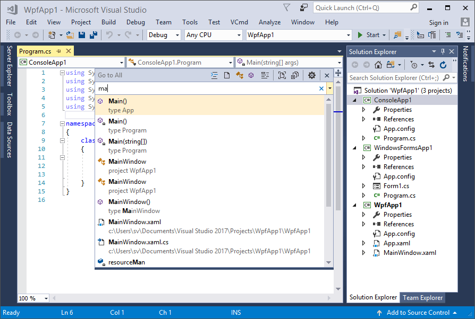Open Go to All settings gear
Image resolution: width=475 pixels, height=319 pixels.
click(312, 75)
